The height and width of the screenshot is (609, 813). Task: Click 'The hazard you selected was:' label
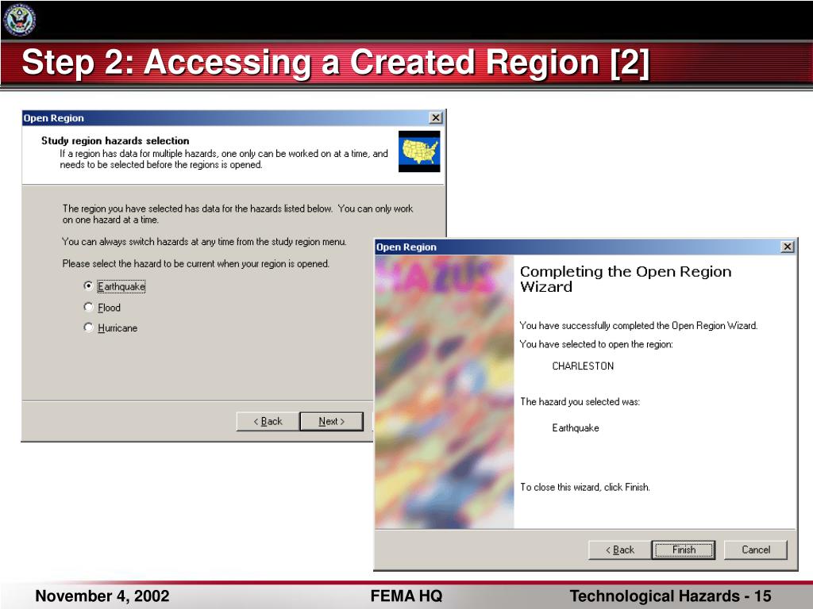[580, 402]
